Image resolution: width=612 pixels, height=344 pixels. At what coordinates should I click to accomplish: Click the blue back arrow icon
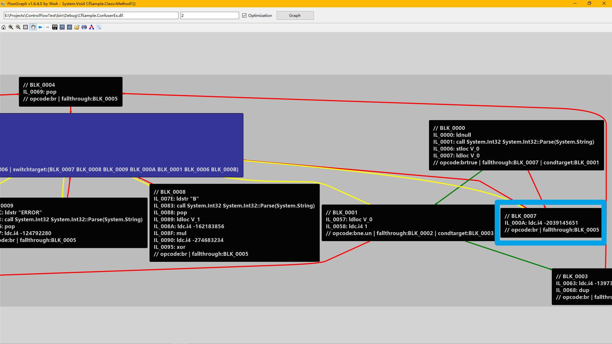[40, 27]
